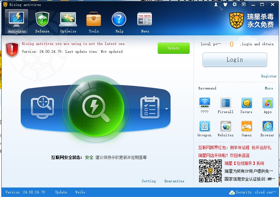This screenshot has height=197, width=280.
Task: Click the Rising lion logo
Action: [x=236, y=20]
